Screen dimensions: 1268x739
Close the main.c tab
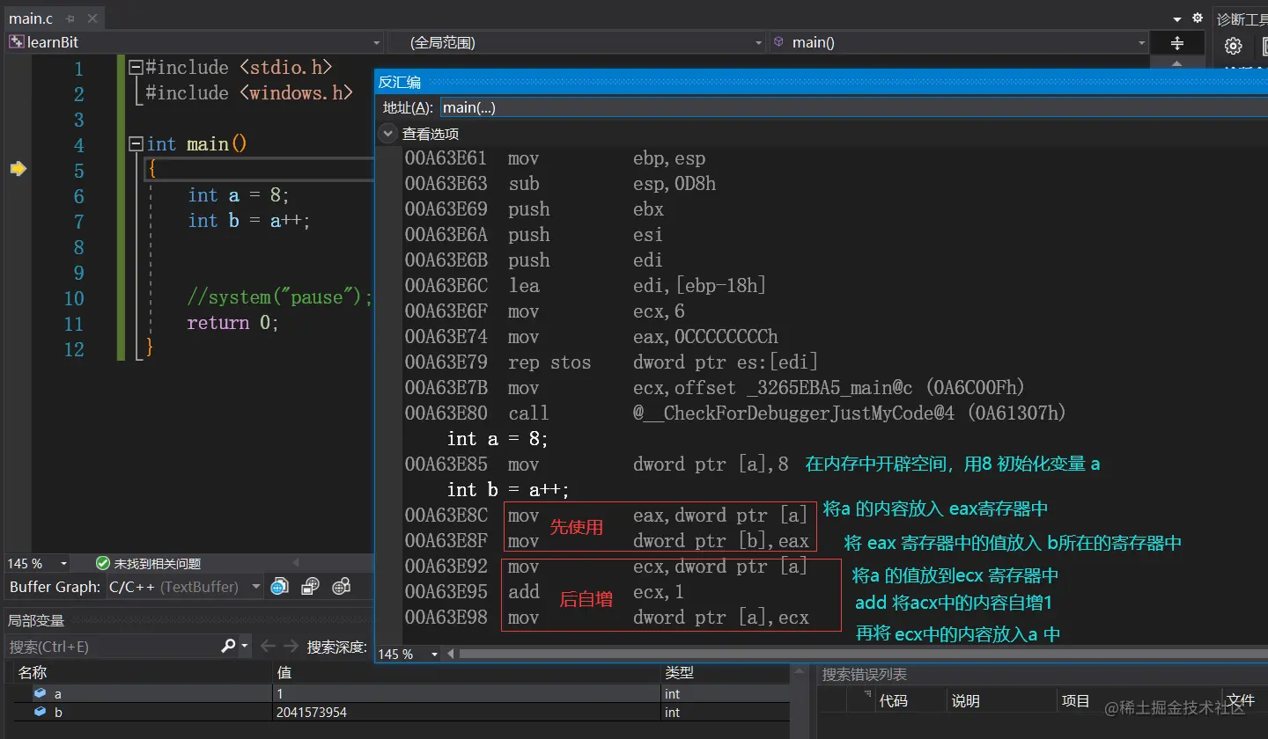click(92, 18)
